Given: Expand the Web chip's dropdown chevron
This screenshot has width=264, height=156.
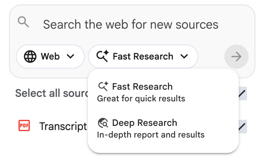Looking at the screenshot, I should (70, 57).
